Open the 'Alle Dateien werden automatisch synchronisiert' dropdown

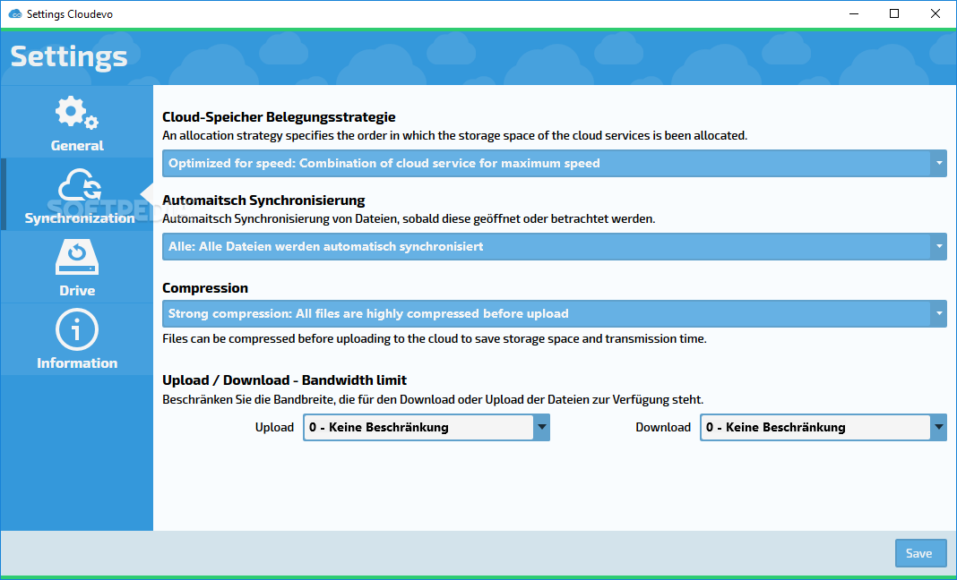554,246
